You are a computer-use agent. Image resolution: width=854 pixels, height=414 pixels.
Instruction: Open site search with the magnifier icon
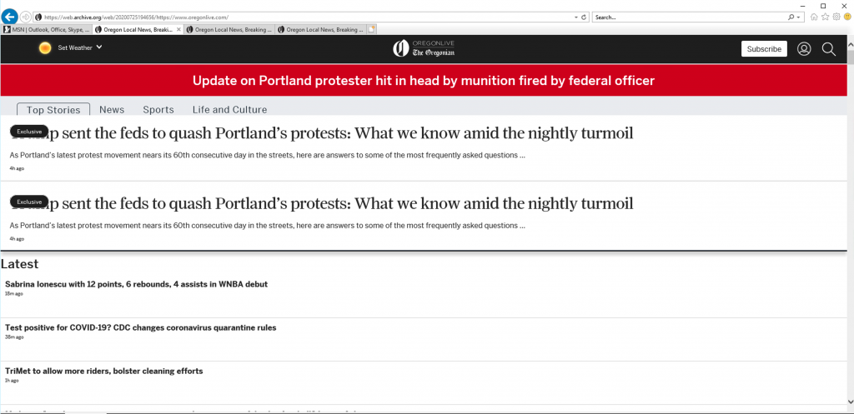(x=828, y=49)
